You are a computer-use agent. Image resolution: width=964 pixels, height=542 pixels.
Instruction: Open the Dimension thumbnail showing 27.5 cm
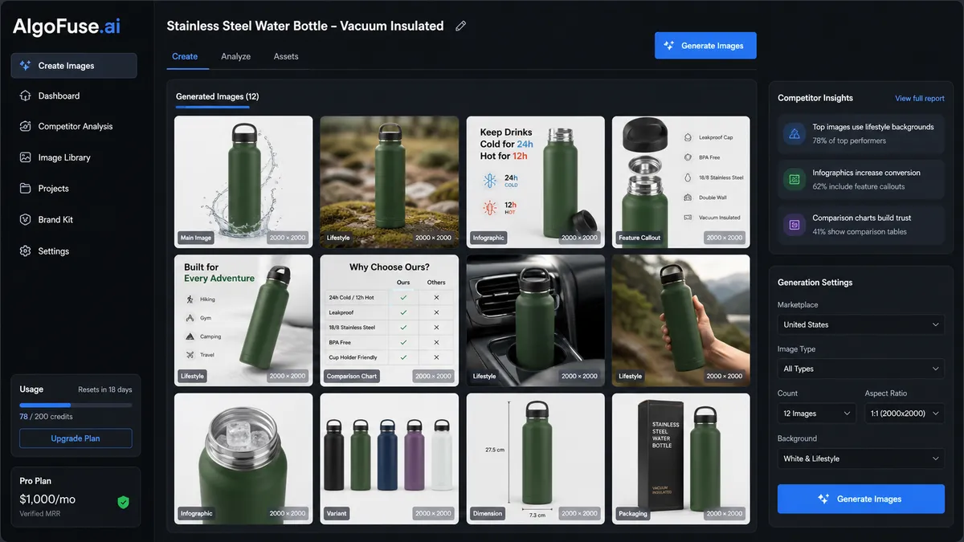pyautogui.click(x=536, y=458)
